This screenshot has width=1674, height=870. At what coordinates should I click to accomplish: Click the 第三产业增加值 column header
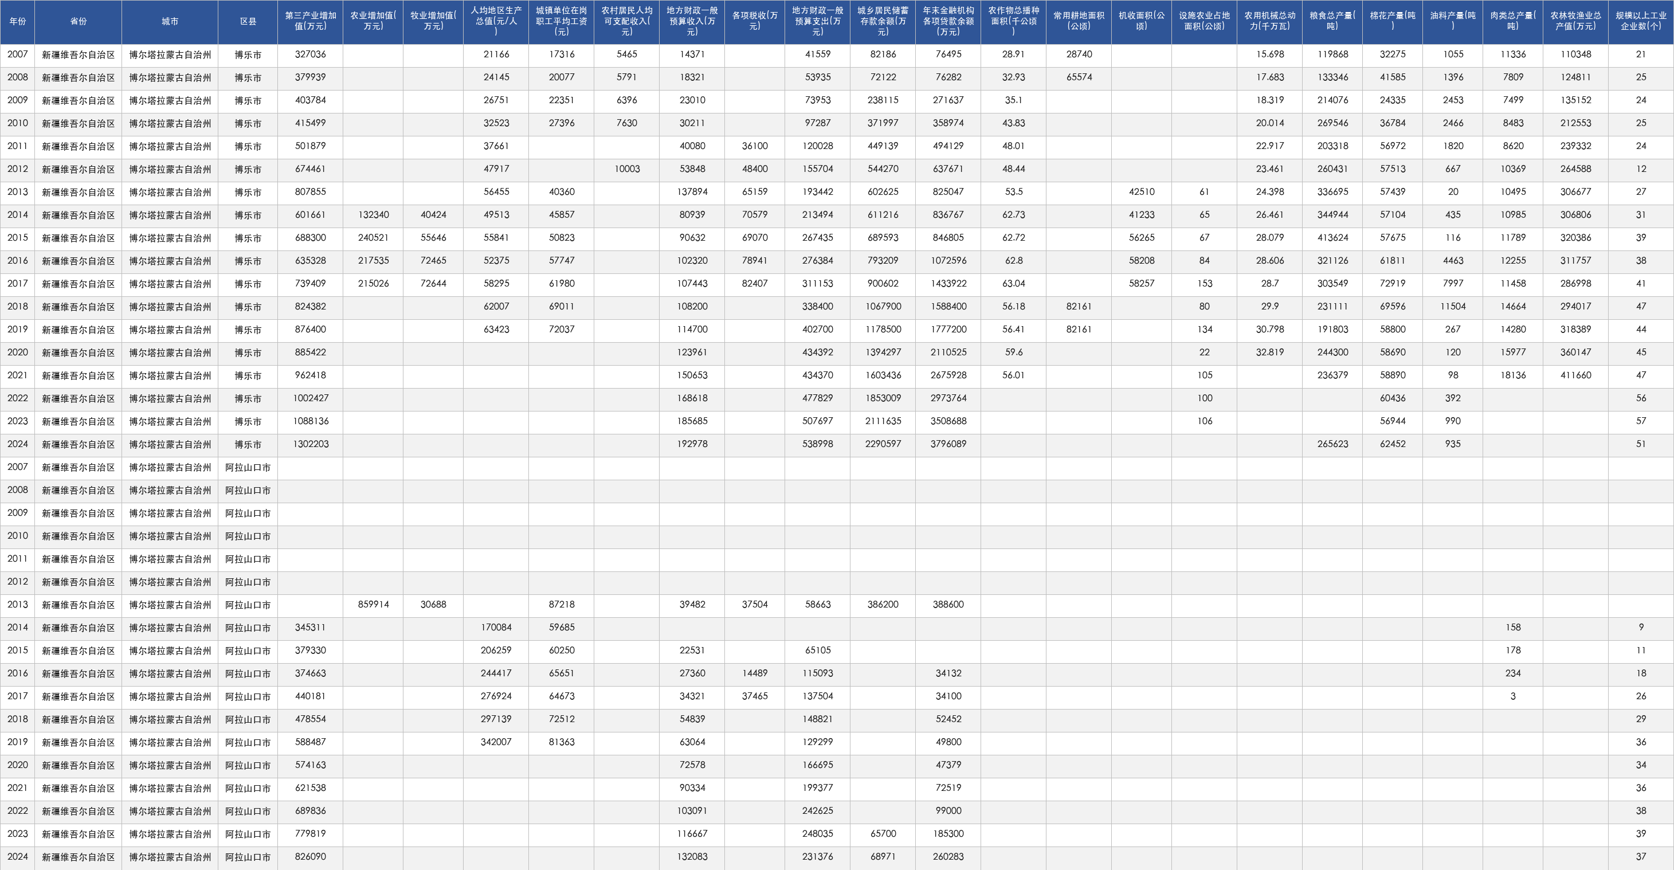tap(311, 21)
